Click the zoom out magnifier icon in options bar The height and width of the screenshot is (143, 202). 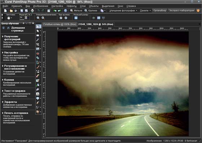pyautogui.click(x=38, y=18)
